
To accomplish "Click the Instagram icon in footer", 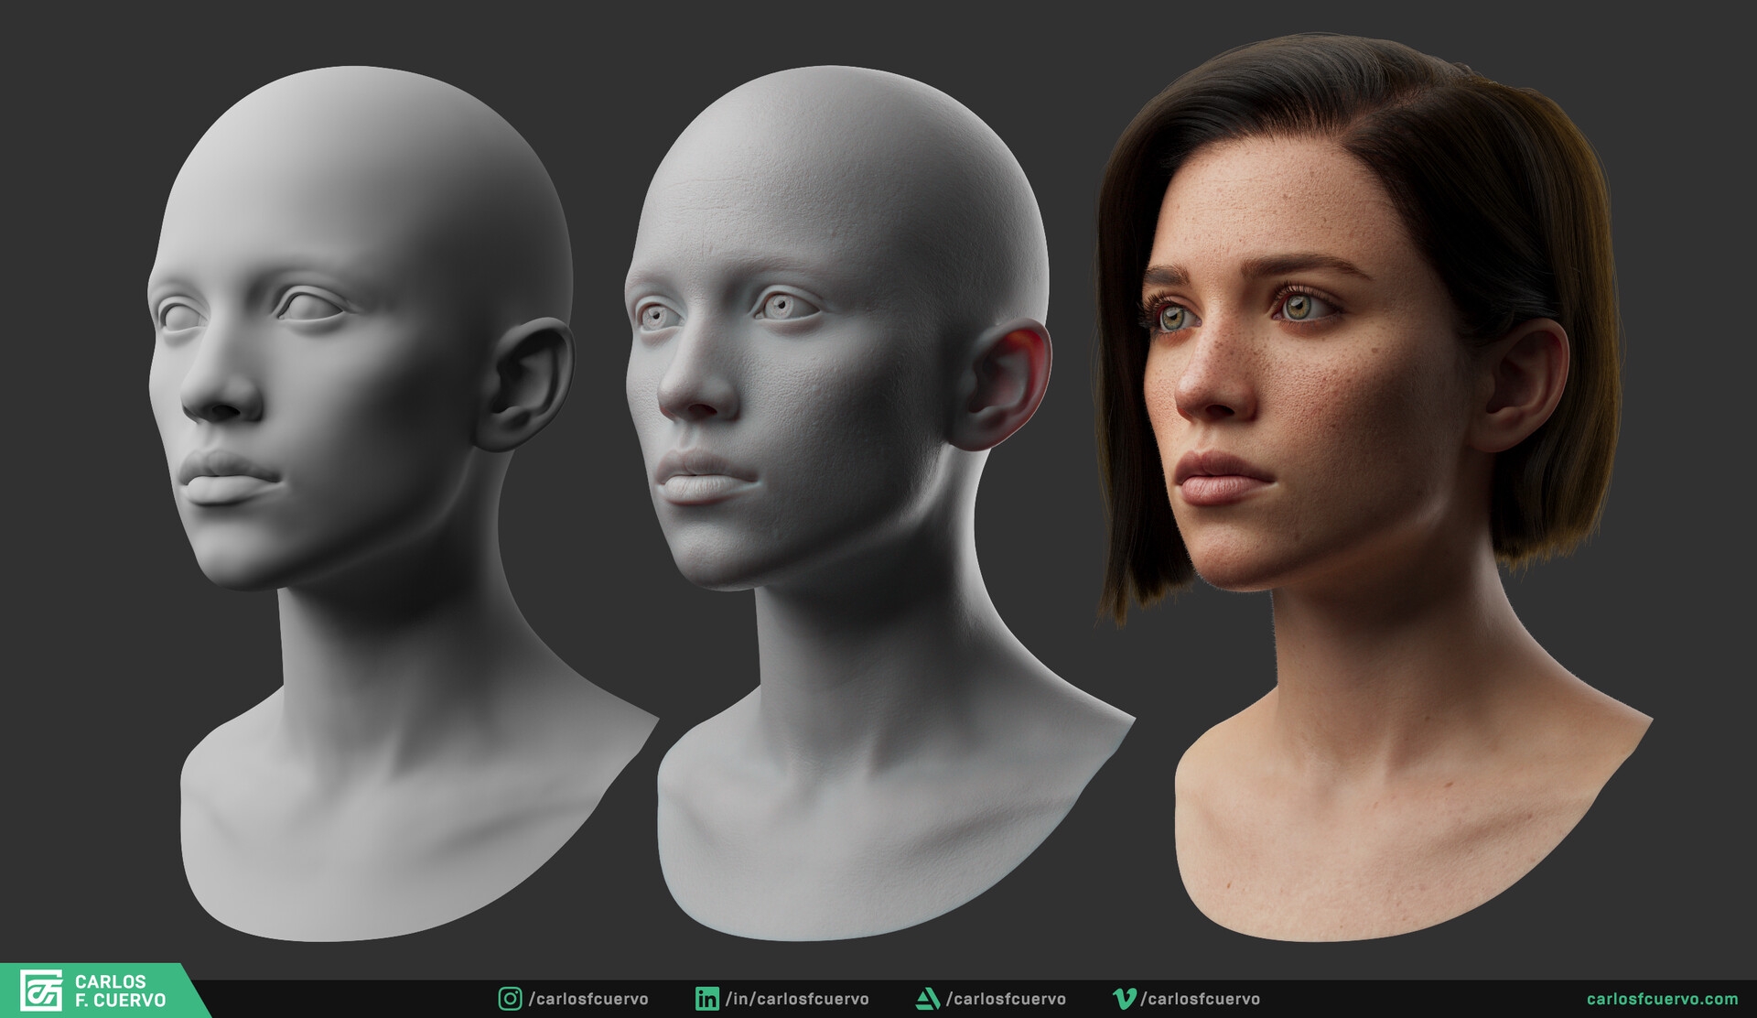I will (510, 999).
